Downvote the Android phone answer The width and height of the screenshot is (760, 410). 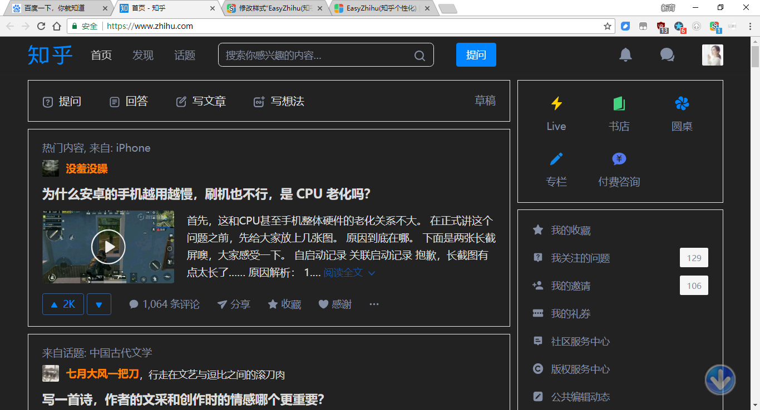pos(99,304)
